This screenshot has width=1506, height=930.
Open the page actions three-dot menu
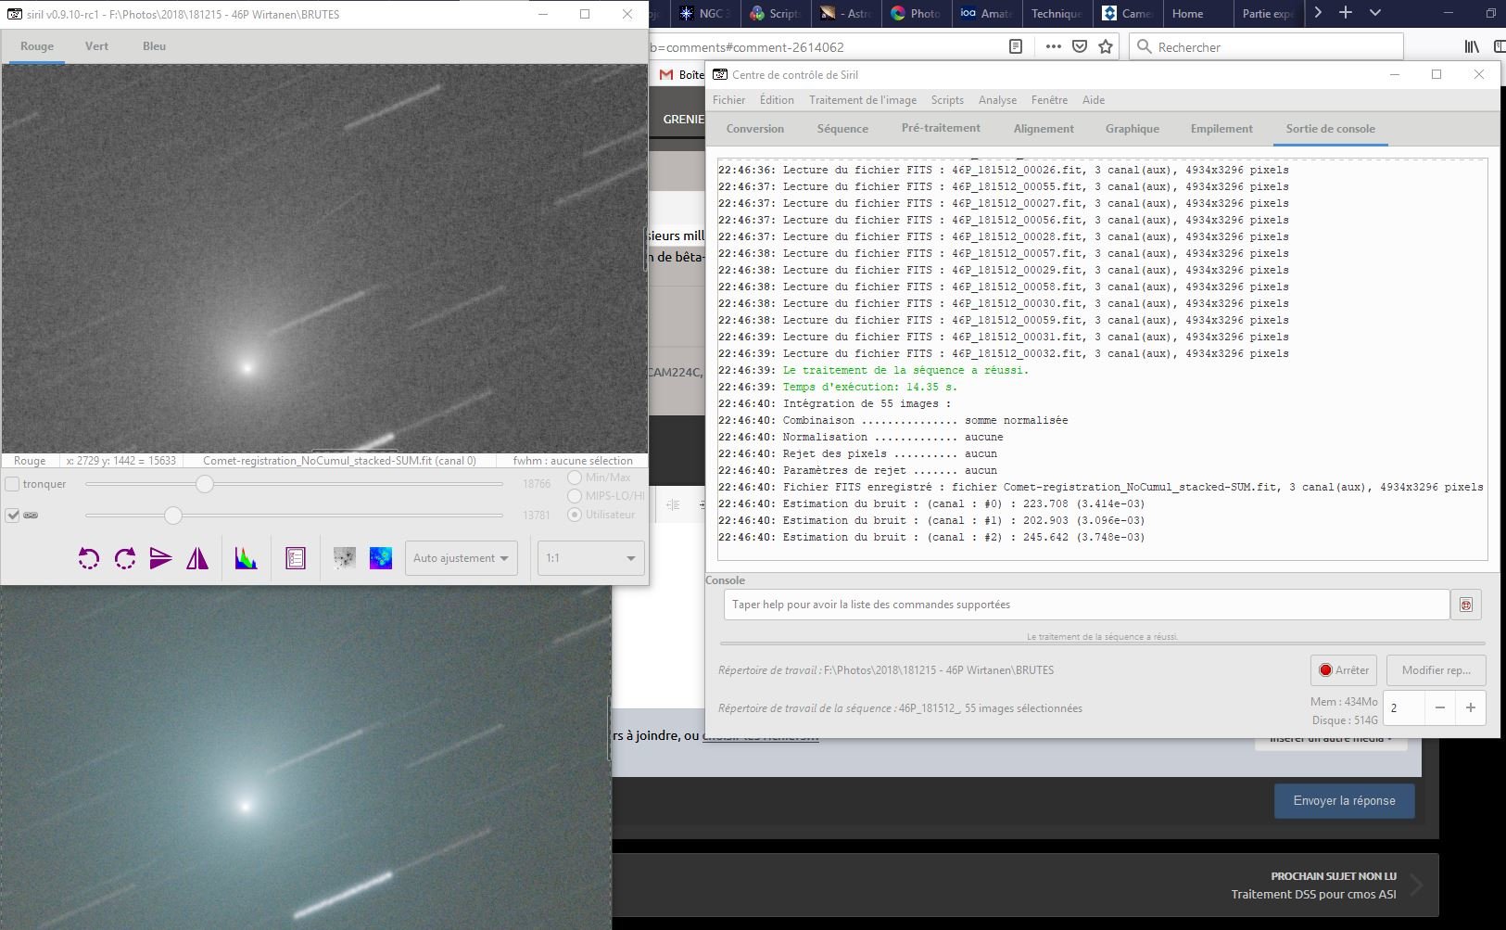click(1054, 46)
